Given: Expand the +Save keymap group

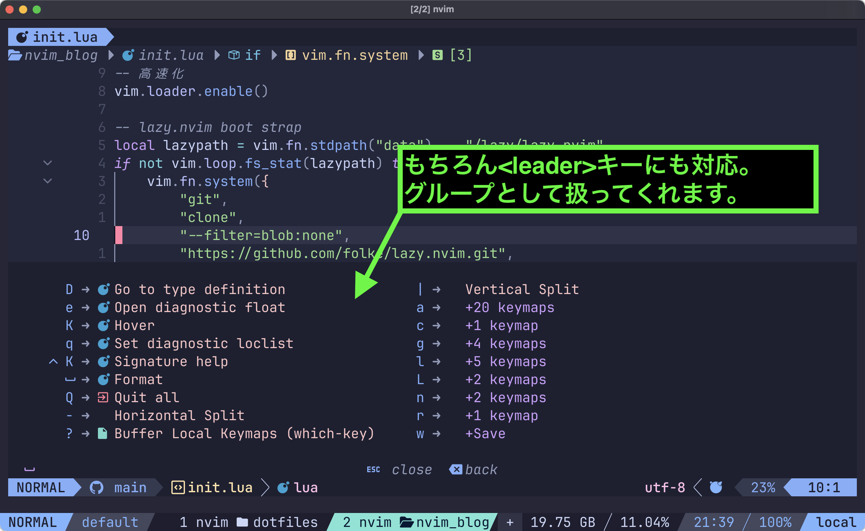Looking at the screenshot, I should coord(485,434).
